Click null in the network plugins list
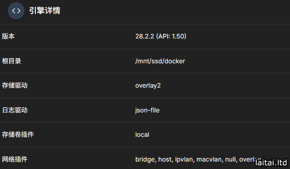290x169 pixels. (x=230, y=160)
